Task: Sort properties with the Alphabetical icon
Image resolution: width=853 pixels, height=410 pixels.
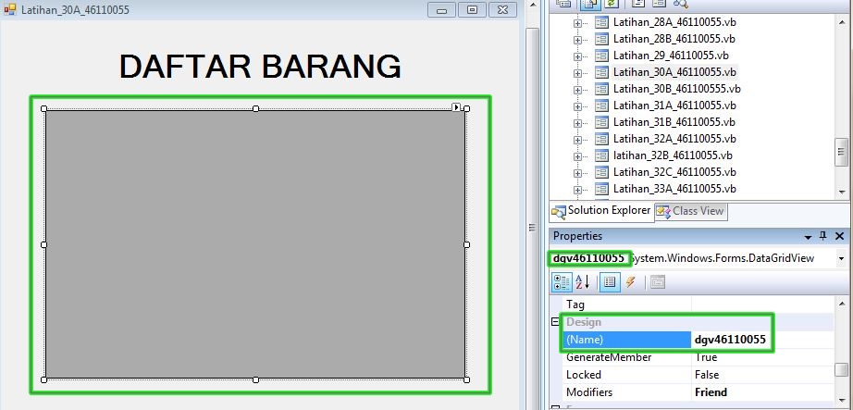Action: pos(583,282)
